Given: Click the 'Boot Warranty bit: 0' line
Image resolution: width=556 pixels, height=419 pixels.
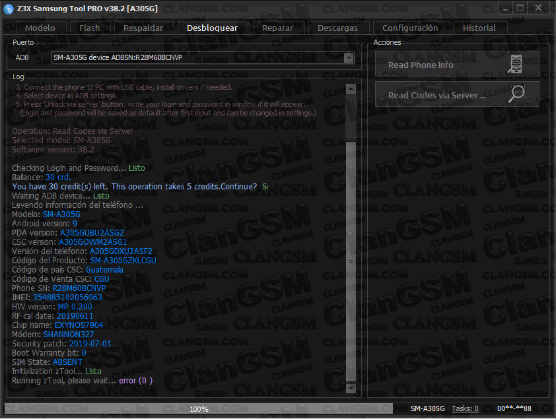Looking at the screenshot, I should click(49, 353).
